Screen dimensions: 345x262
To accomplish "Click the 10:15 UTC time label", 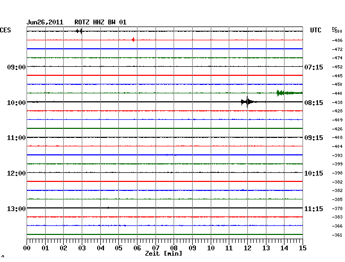I will pos(314,173).
